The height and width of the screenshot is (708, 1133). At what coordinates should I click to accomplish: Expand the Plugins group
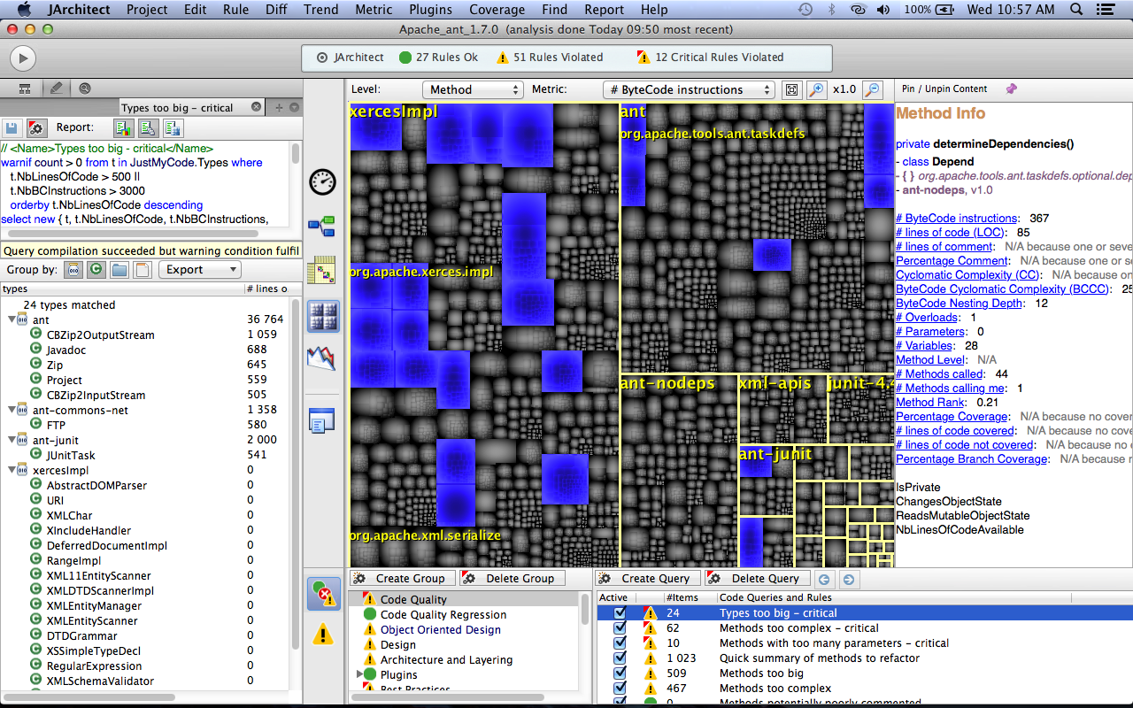click(359, 674)
